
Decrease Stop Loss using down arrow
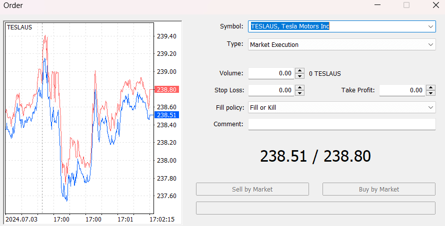299,93
